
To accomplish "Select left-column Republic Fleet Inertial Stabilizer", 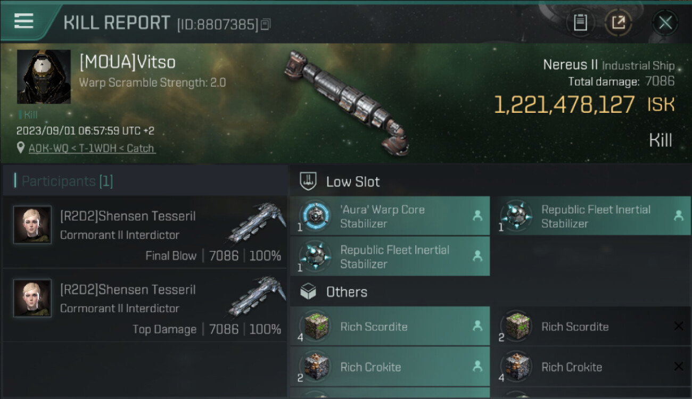I will [390, 256].
